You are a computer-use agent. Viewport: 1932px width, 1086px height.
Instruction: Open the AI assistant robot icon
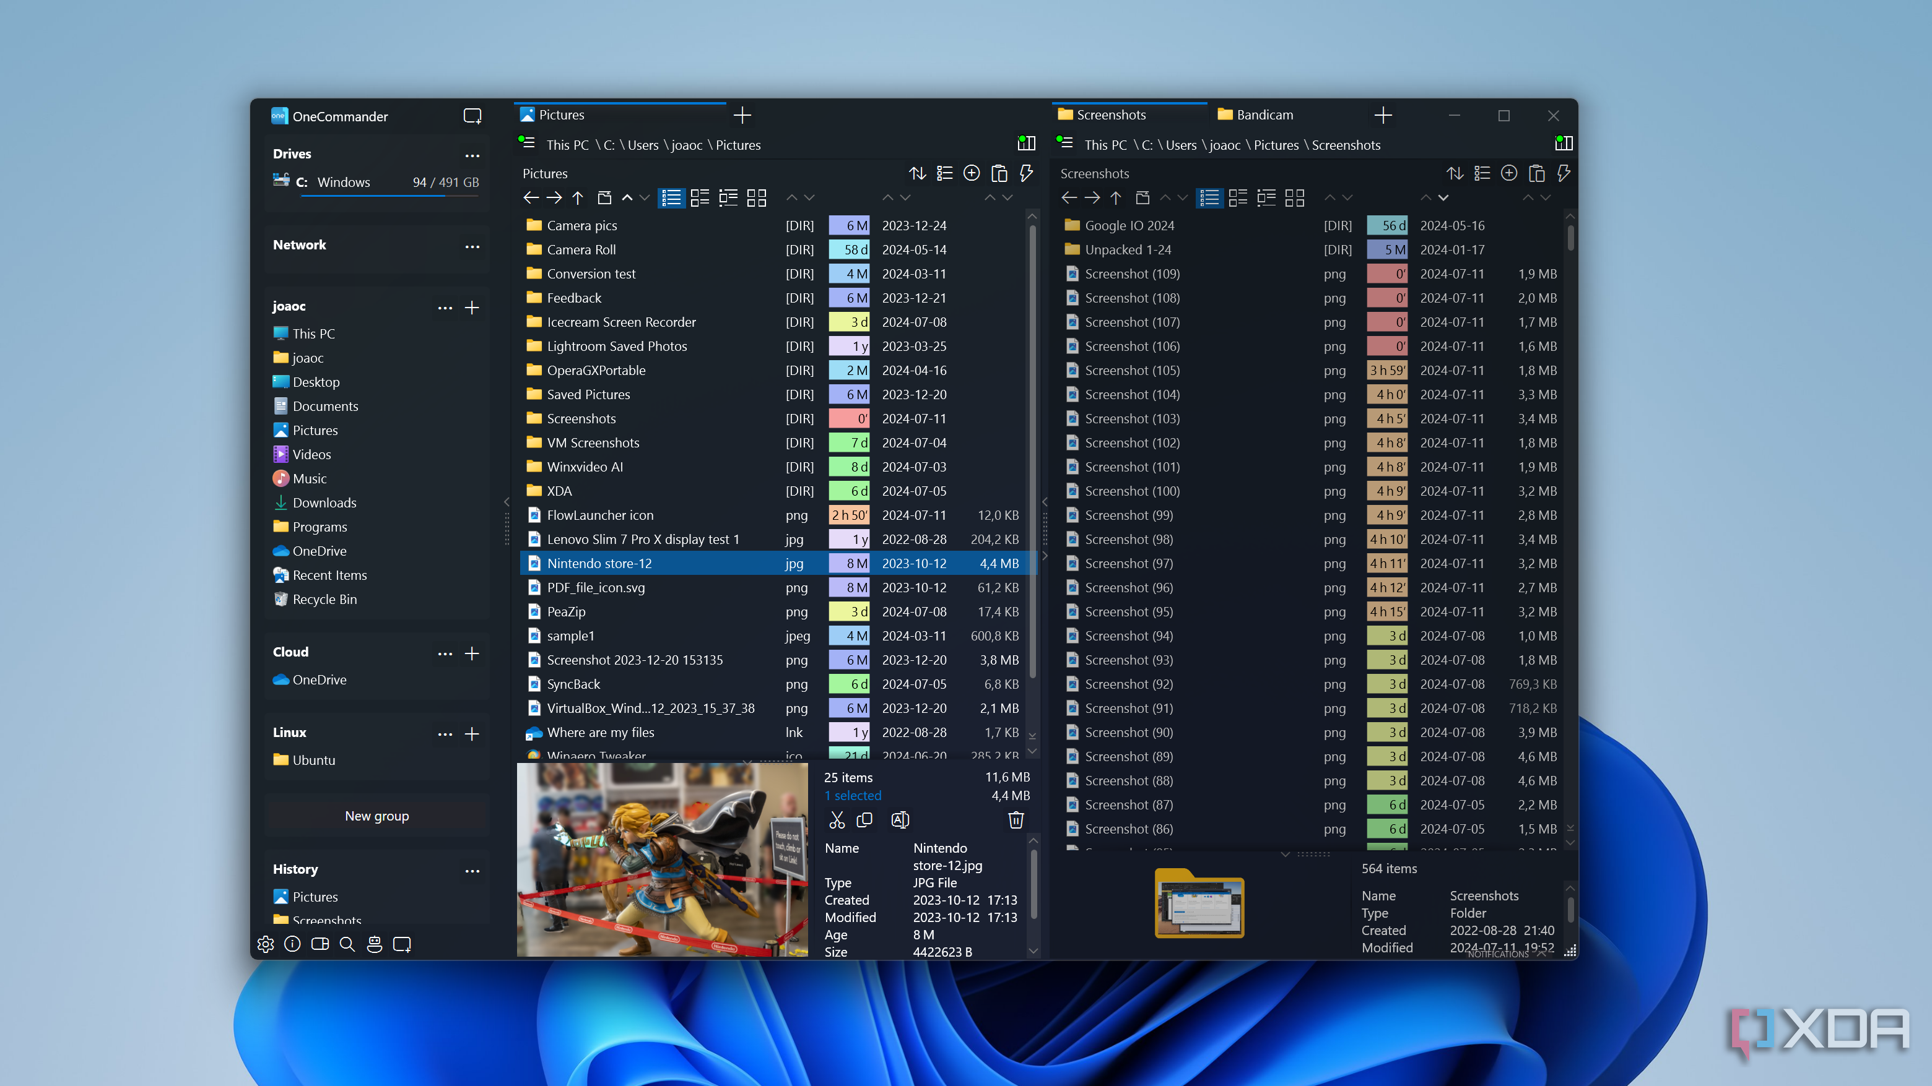click(375, 944)
